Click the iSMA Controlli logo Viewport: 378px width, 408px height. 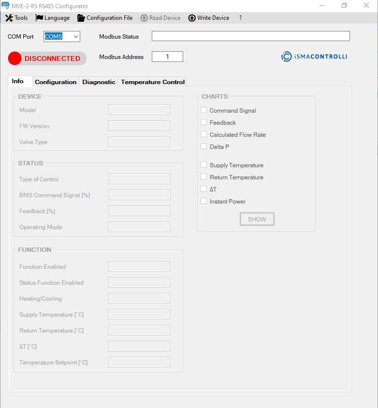(x=314, y=57)
